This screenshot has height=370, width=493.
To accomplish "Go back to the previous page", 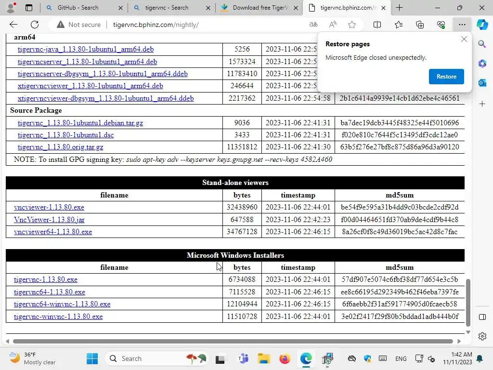I will 13,25.
